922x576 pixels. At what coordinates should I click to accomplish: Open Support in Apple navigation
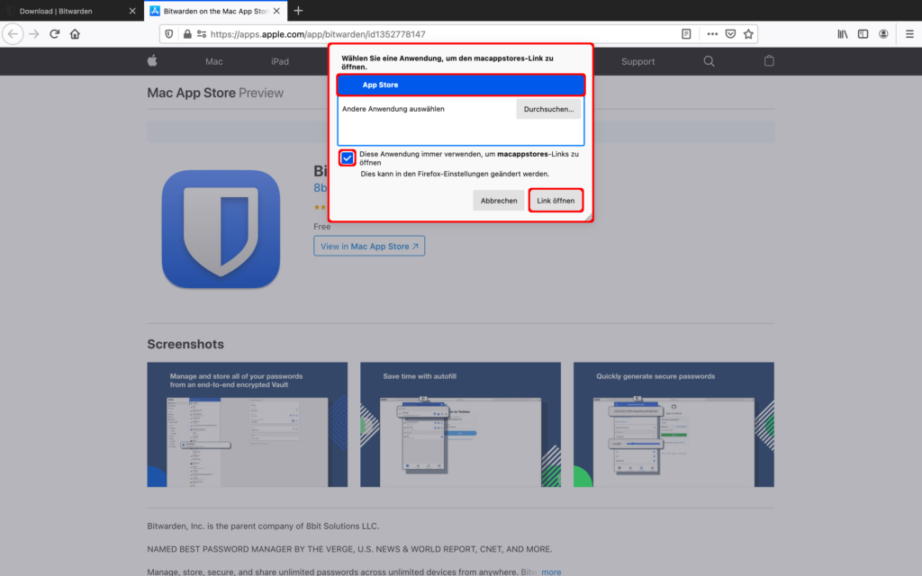pos(638,61)
